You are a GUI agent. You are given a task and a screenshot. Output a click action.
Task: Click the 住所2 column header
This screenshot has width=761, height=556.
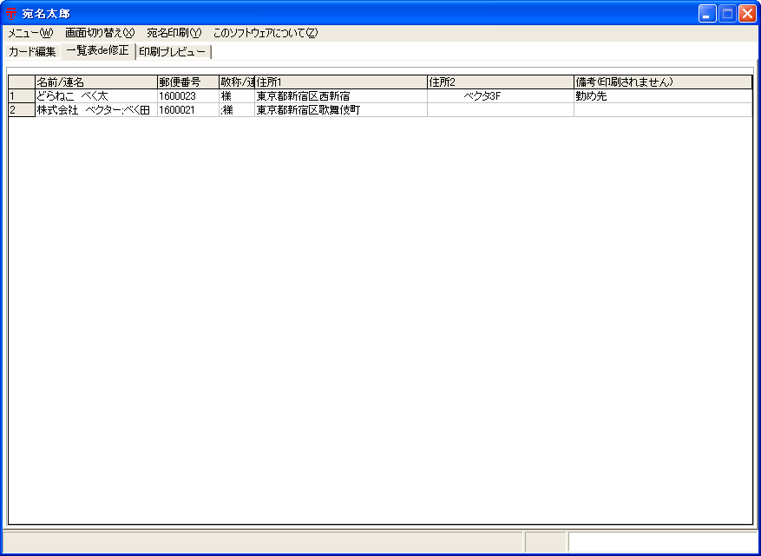[x=501, y=82]
